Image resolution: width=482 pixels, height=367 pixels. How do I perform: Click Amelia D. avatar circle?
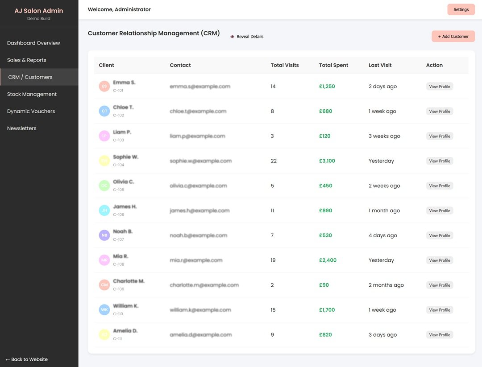click(104, 335)
